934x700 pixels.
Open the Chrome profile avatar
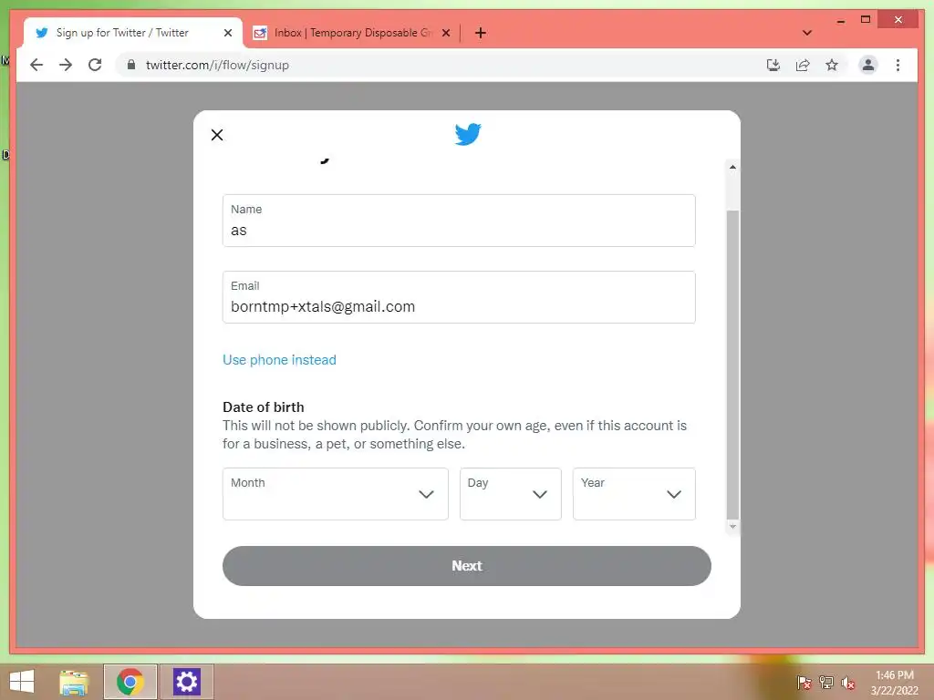868,65
